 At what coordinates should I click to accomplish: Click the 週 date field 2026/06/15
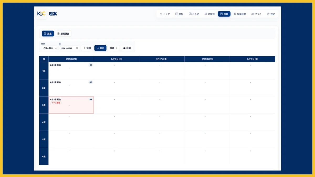pos(69,48)
